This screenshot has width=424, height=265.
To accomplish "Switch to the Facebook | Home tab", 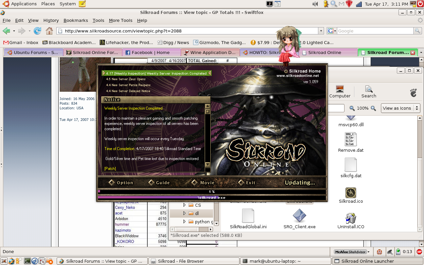I will pyautogui.click(x=151, y=52).
